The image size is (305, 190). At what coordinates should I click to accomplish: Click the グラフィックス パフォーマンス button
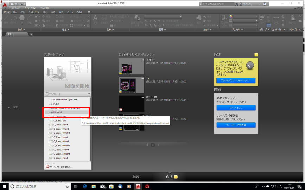point(236,80)
